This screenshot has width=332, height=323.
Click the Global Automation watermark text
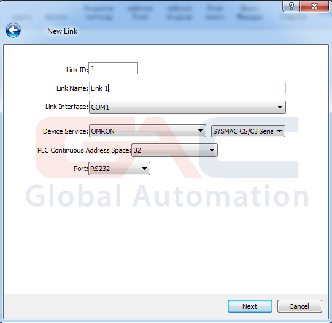click(x=167, y=196)
